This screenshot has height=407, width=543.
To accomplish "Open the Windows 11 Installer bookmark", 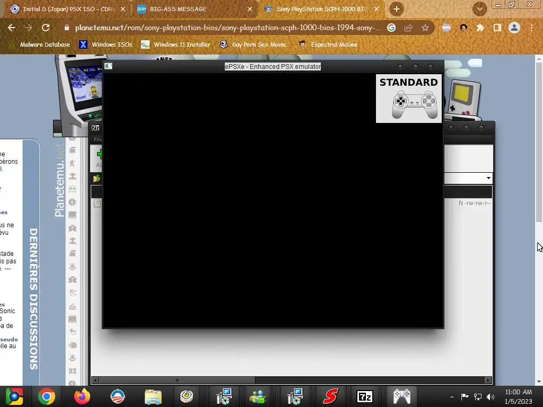I will pyautogui.click(x=176, y=45).
